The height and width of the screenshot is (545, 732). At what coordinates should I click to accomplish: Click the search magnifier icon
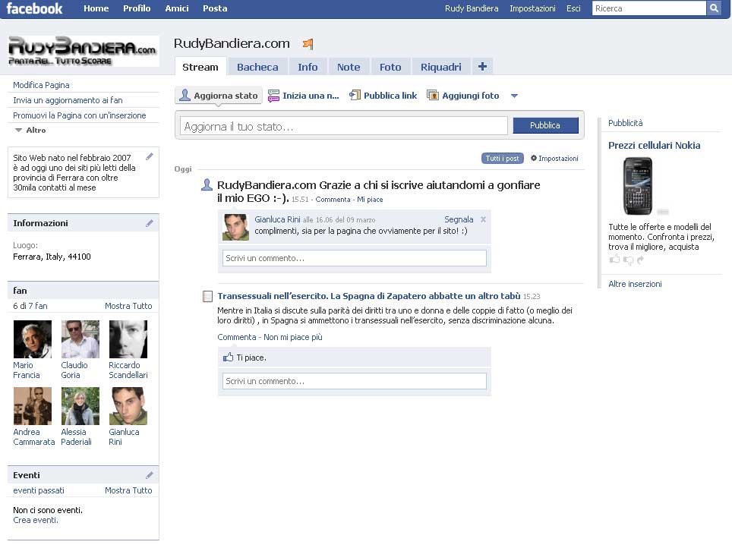(714, 8)
